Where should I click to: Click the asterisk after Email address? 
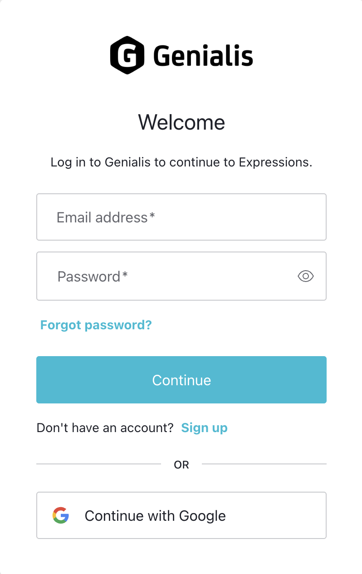[x=152, y=217]
